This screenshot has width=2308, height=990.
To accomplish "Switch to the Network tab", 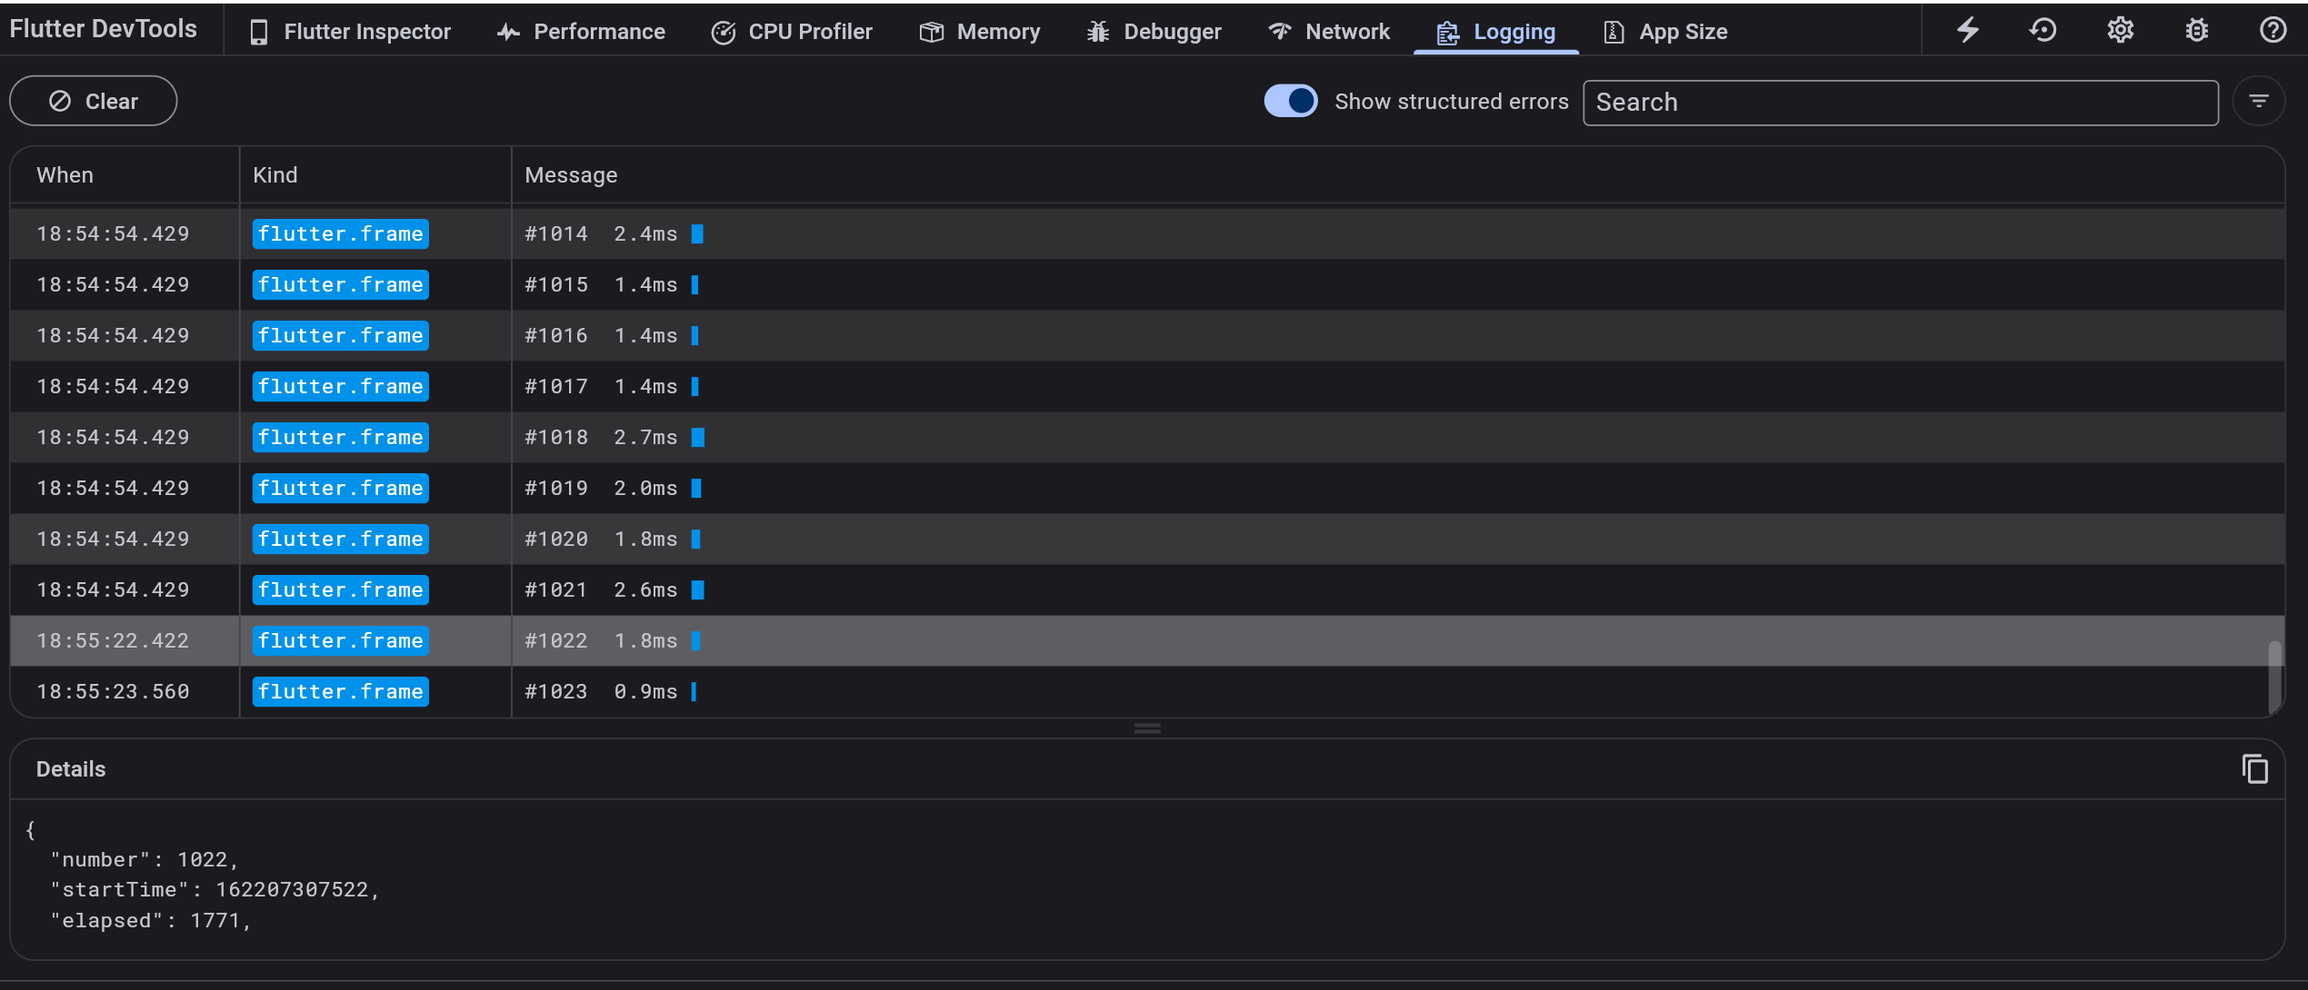I will [1328, 32].
